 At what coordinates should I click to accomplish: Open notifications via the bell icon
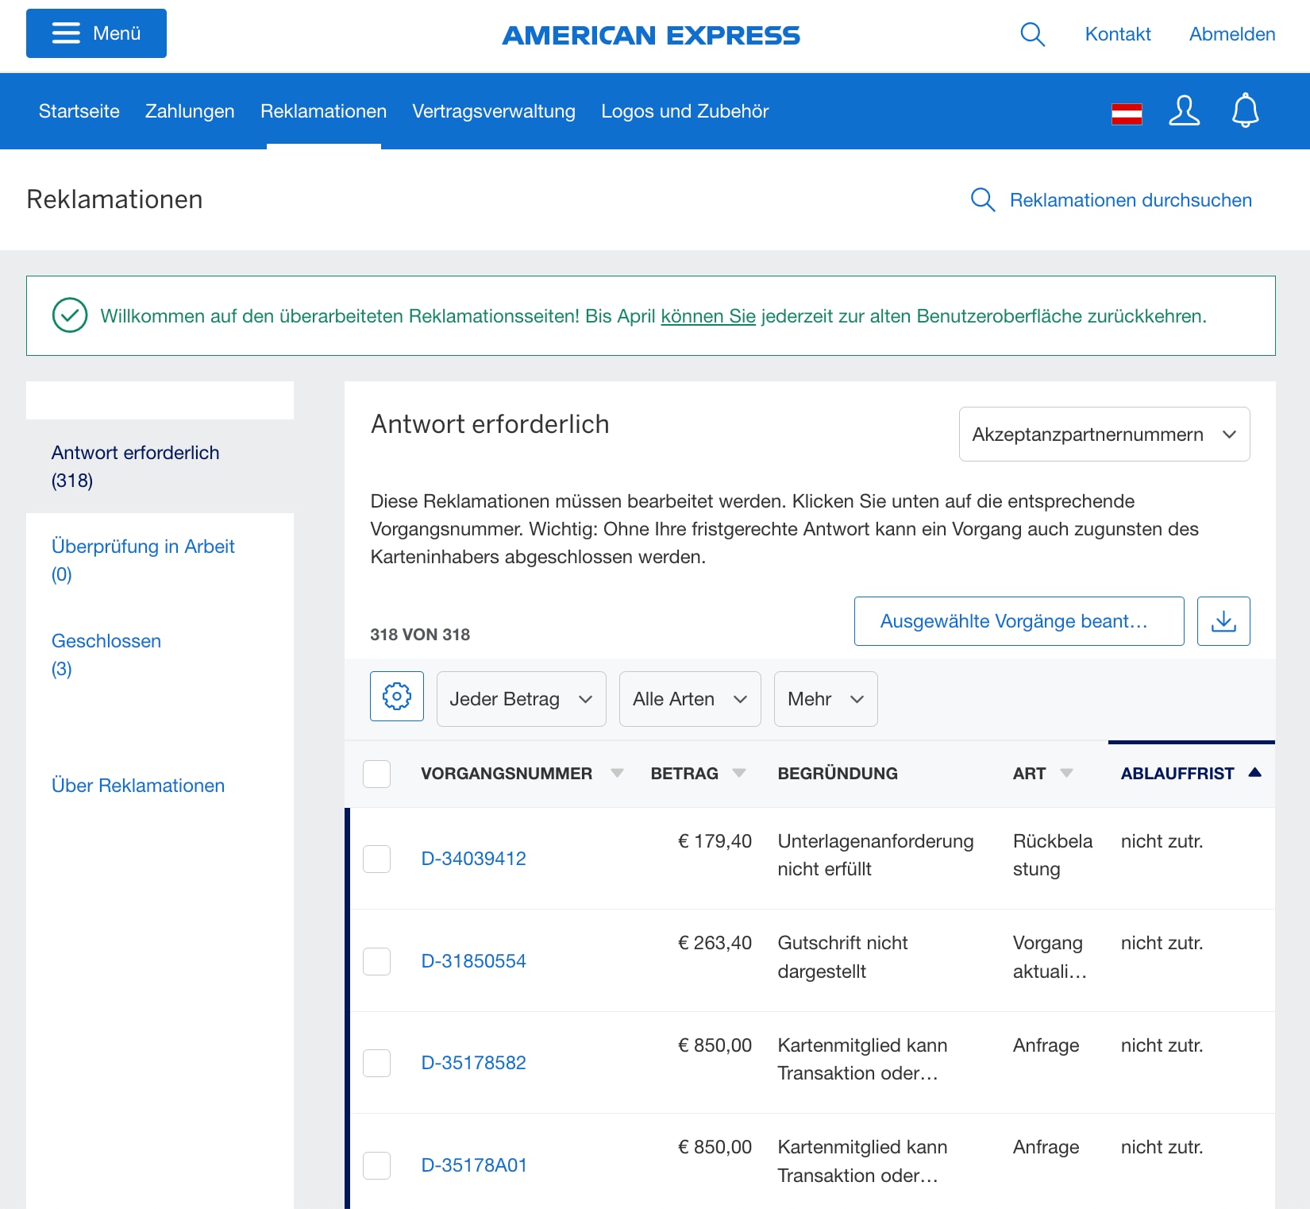pyautogui.click(x=1245, y=111)
